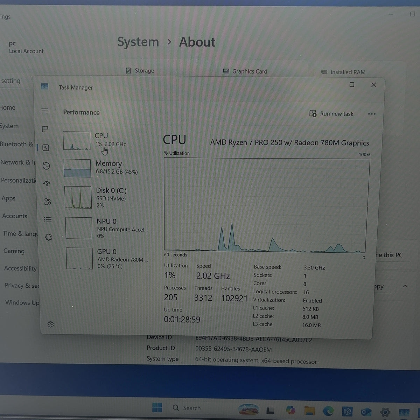The height and width of the screenshot is (420, 420).
Task: Open Outlook from taskbar
Action: point(366,412)
